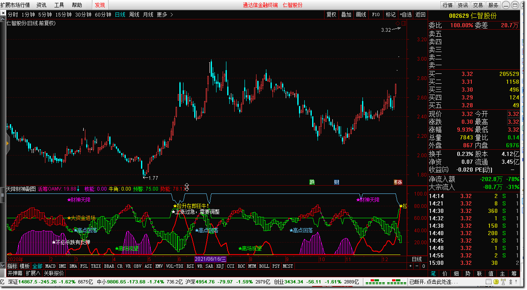Click the 返回 back button
Image resolution: width=527 pixels, height=290 pixels.
coord(420,14)
